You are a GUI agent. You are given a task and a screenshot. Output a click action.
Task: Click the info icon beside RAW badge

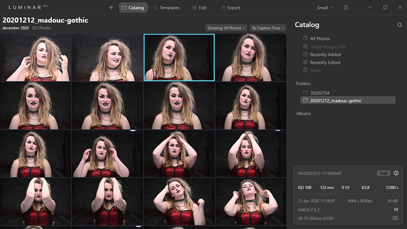396,173
